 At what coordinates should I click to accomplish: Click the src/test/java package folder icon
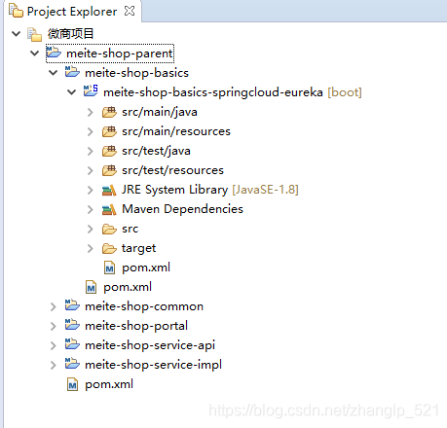pyautogui.click(x=109, y=151)
